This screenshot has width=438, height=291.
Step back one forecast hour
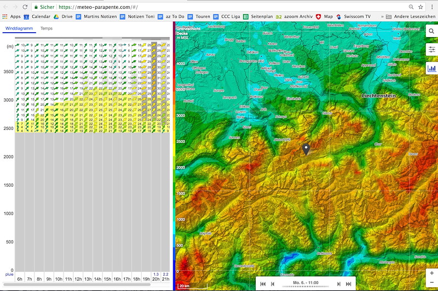pyautogui.click(x=273, y=284)
